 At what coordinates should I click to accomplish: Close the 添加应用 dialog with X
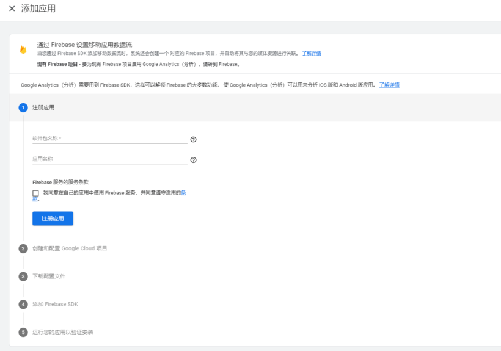point(12,9)
